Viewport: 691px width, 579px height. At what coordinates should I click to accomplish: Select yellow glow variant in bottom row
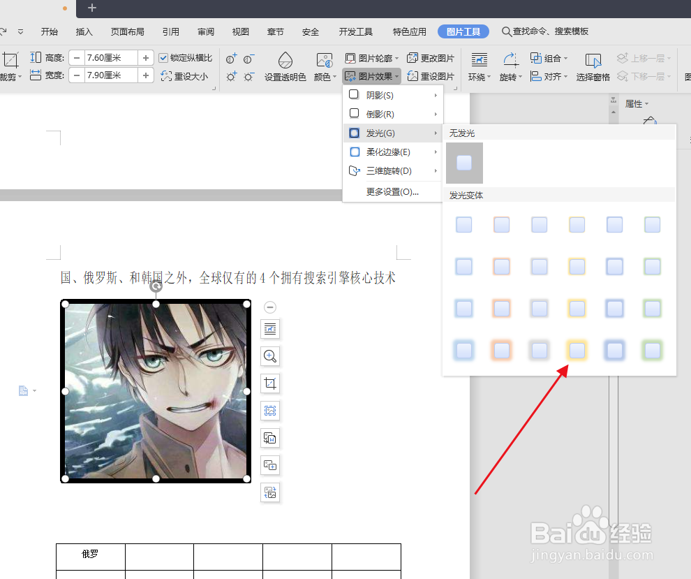577,351
